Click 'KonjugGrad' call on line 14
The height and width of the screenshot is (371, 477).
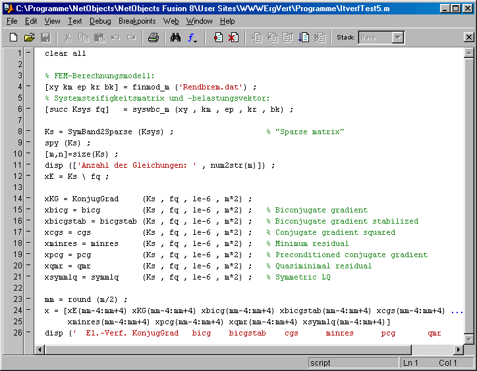[x=96, y=199]
